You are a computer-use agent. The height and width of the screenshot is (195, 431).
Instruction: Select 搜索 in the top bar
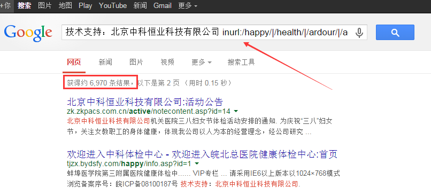(x=25, y=5)
